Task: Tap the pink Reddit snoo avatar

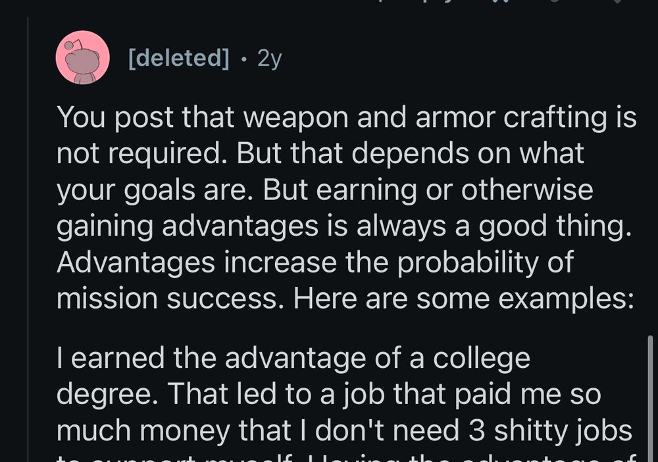Action: coord(82,57)
